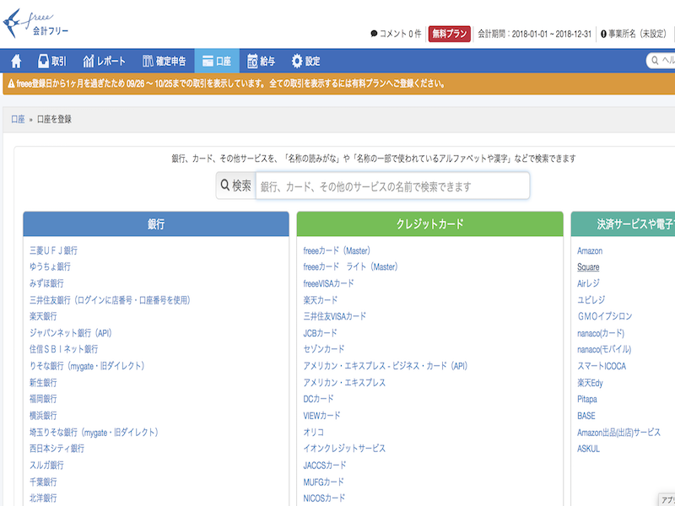
Task: Select スマートICOCA
Action: point(602,366)
